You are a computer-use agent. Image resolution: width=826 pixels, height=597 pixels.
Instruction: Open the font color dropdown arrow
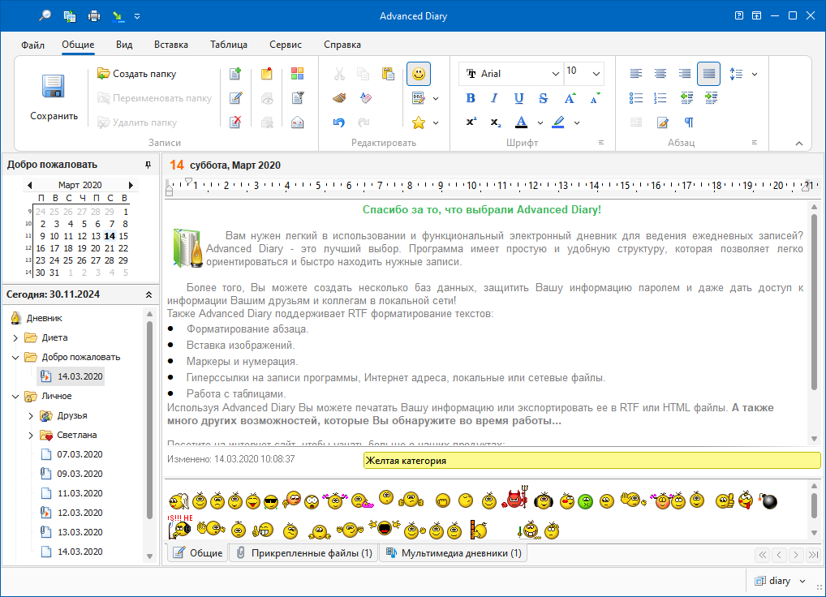click(x=540, y=122)
